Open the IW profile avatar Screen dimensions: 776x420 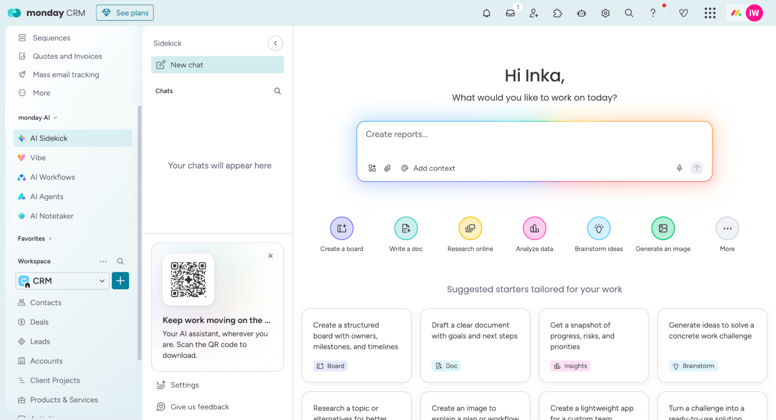point(754,13)
